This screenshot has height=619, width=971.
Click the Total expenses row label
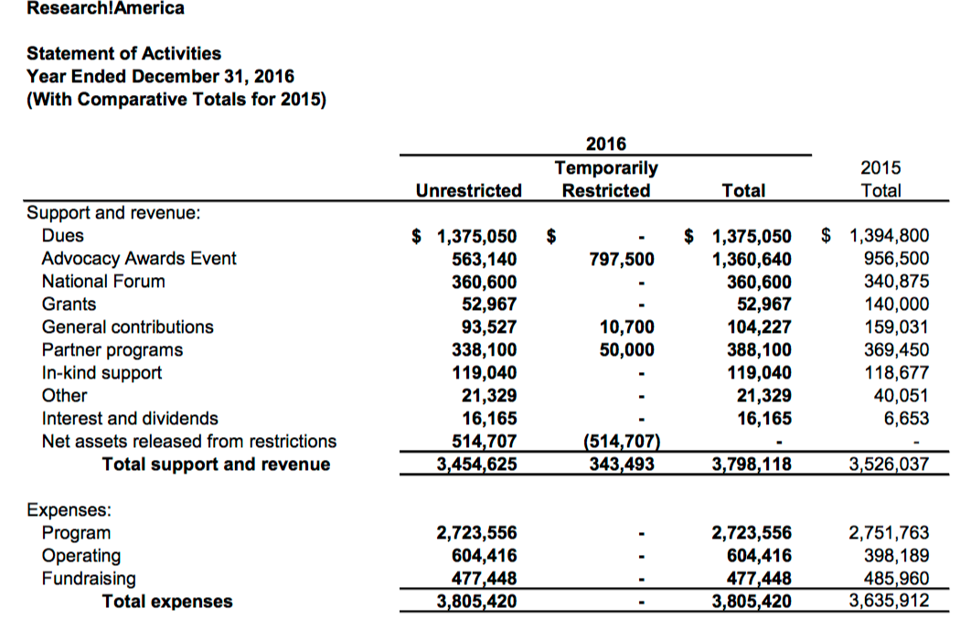pos(167,602)
